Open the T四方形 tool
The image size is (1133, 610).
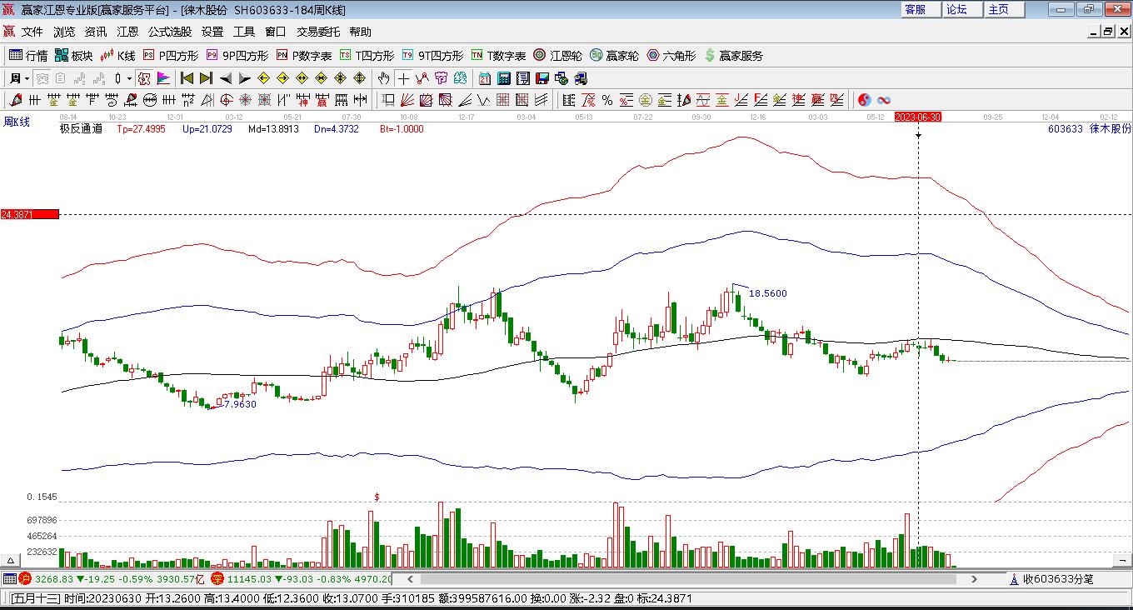click(x=367, y=56)
